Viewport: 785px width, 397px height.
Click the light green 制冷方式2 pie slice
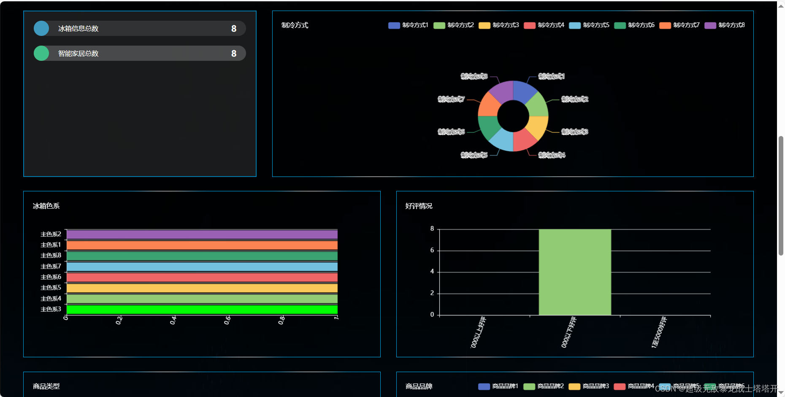538,105
